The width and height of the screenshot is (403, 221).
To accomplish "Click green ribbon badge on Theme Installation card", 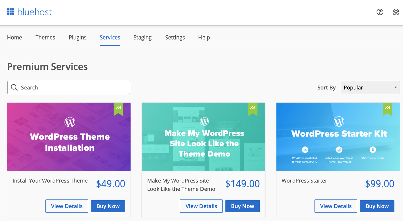I will click(x=118, y=109).
